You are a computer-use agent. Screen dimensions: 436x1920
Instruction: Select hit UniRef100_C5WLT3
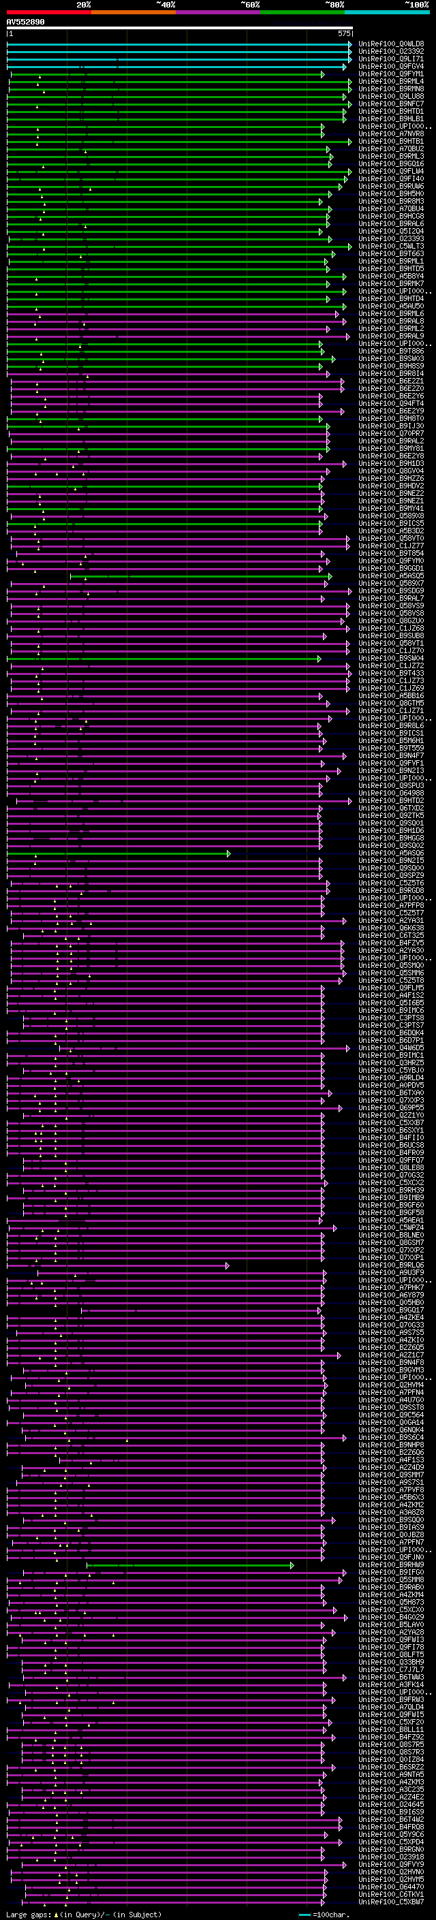[391, 246]
